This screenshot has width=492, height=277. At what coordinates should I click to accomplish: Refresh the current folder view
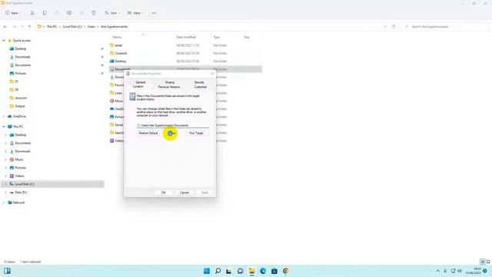click(x=394, y=27)
